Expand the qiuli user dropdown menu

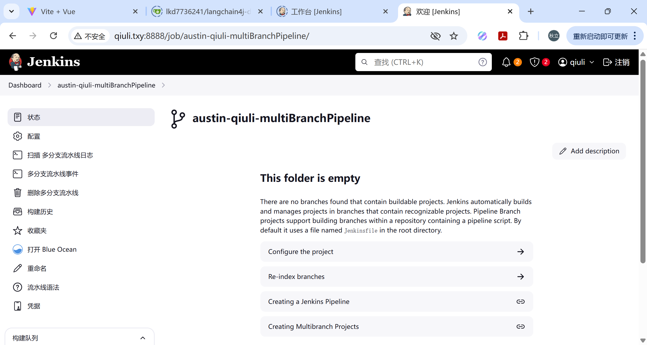[x=591, y=62]
